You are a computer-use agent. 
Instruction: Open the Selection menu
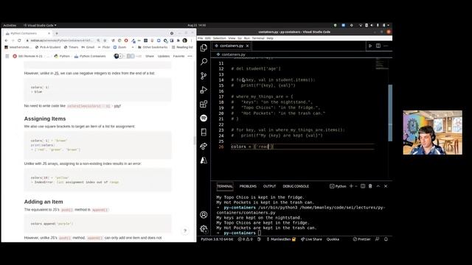click(x=220, y=38)
